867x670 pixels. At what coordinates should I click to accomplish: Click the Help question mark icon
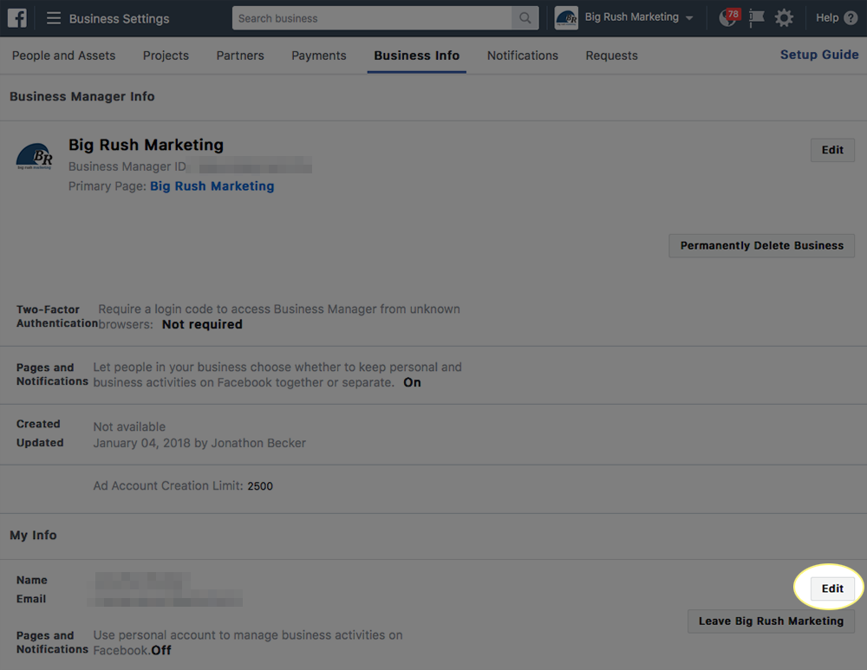851,18
